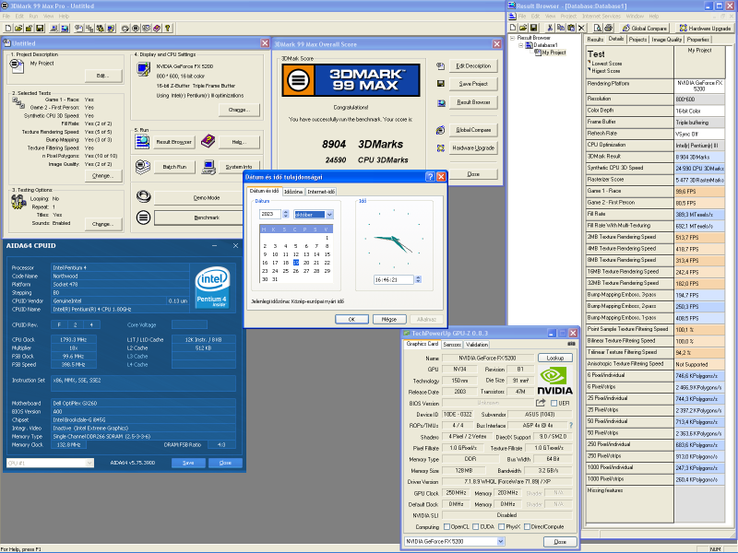This screenshot has height=553, width=738.
Task: Click Cut scissors icon in Result Browser toolbar
Action: tap(550, 29)
